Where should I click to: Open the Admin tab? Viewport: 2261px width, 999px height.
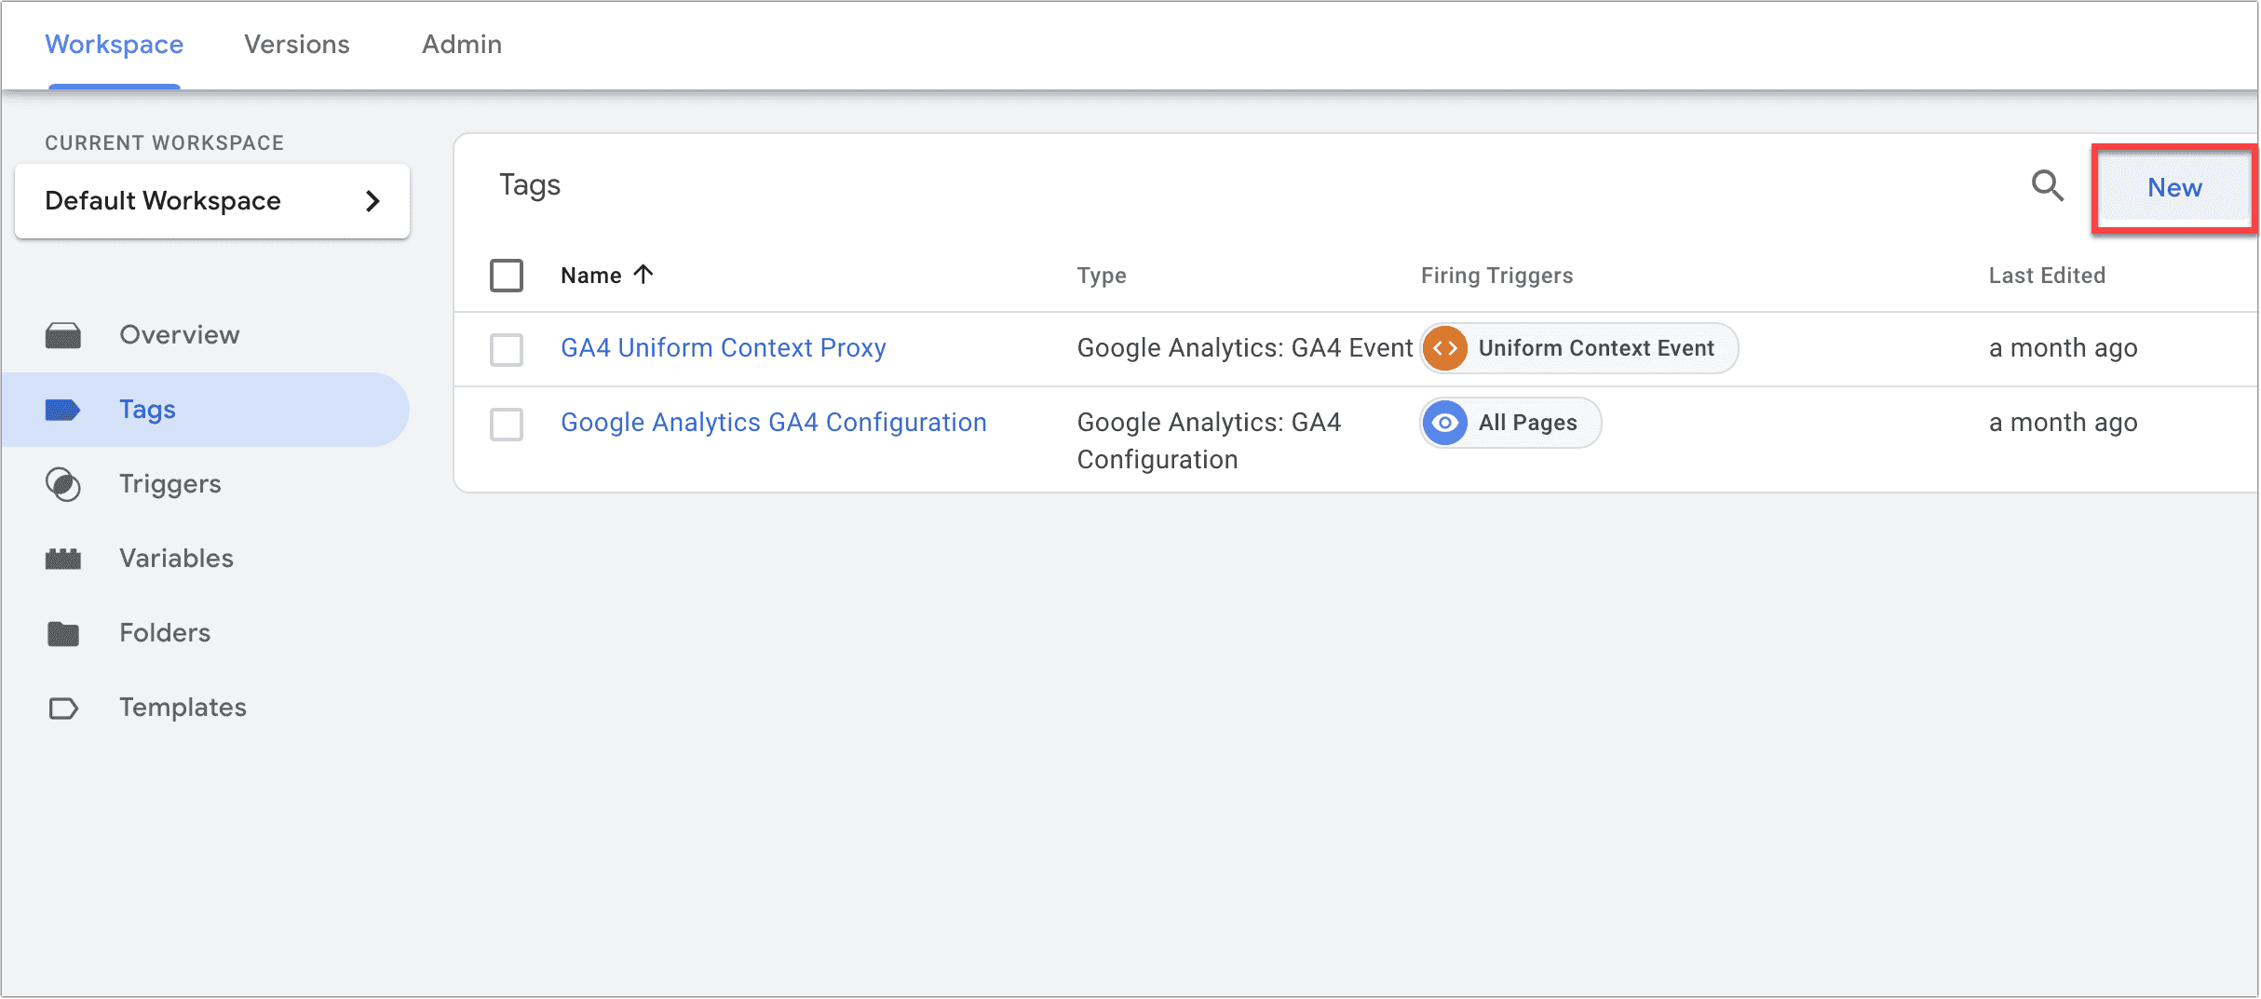[462, 45]
